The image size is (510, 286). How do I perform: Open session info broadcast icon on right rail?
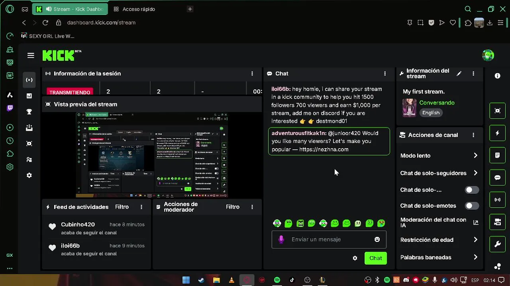[x=497, y=200]
